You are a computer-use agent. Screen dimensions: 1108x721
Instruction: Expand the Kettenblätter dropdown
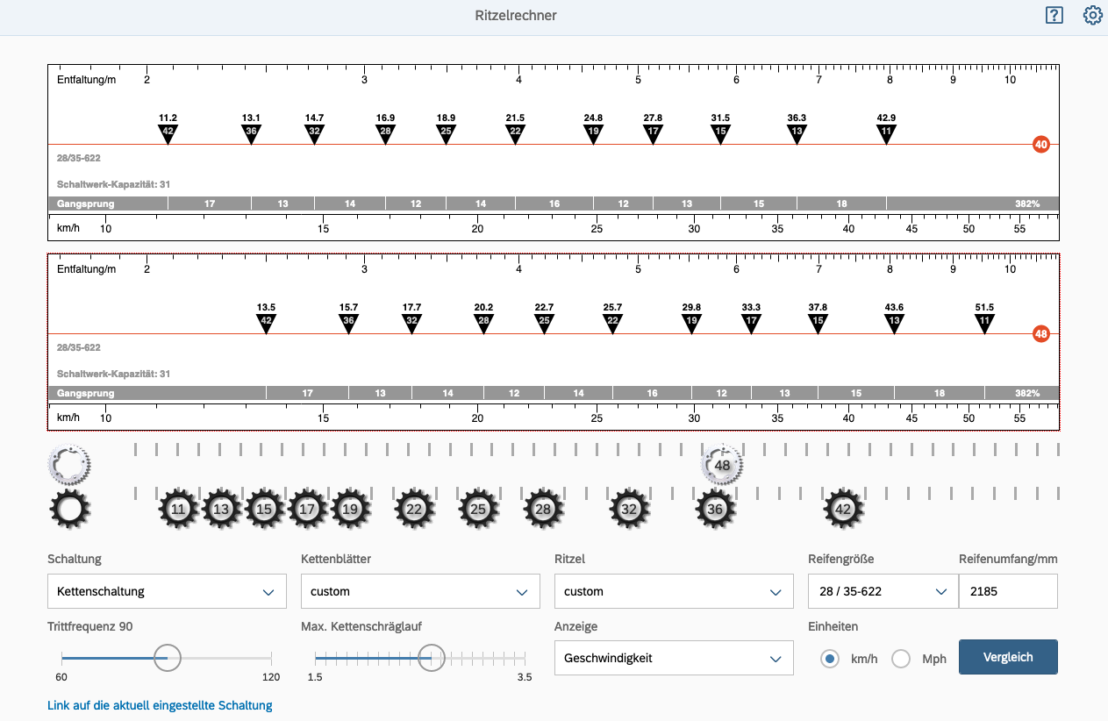pyautogui.click(x=420, y=591)
